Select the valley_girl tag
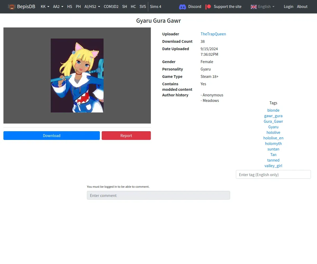Image resolution: width=317 pixels, height=264 pixels. coord(273,166)
